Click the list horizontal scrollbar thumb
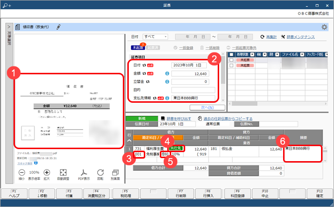The height and width of the screenshot is (207, 334). point(245,104)
